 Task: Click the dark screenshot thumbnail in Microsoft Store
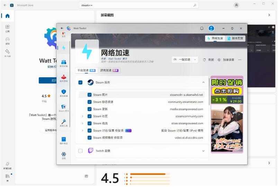[x=261, y=56]
